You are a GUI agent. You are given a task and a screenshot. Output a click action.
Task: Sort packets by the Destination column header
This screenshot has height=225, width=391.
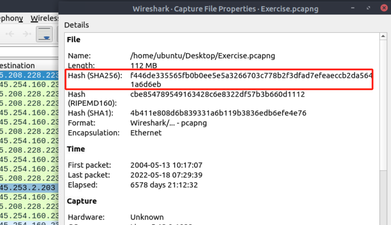17,66
